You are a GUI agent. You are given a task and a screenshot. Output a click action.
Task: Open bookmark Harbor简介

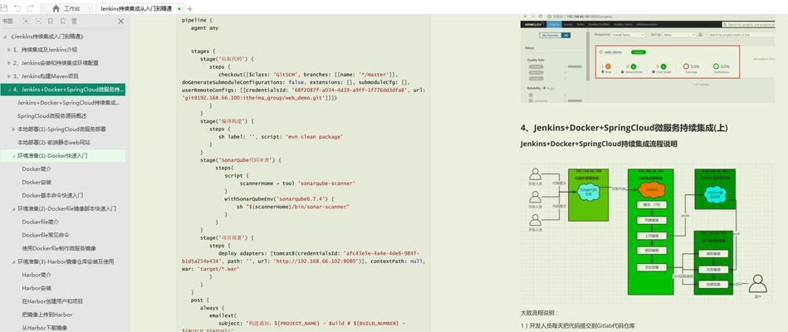pyautogui.click(x=37, y=275)
